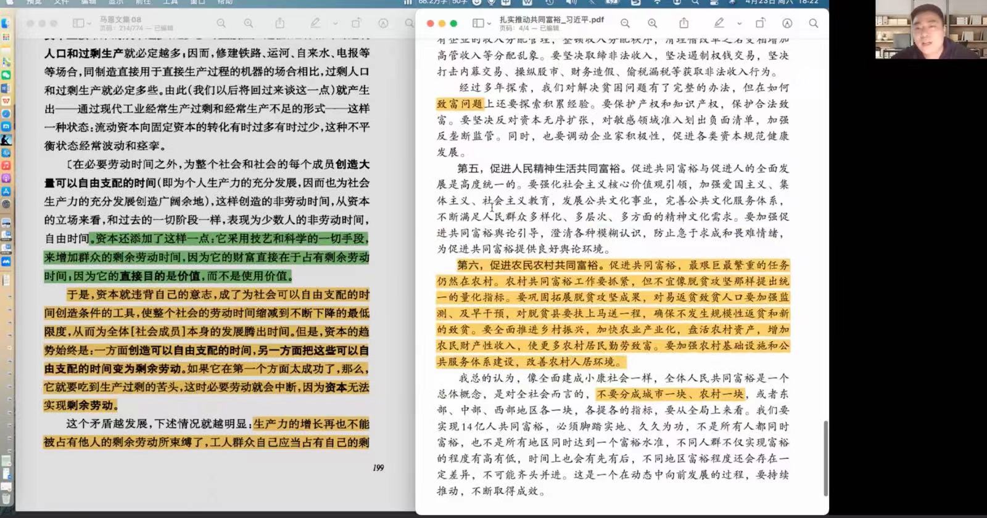Open the 文件 menu in menu bar

click(x=61, y=2)
